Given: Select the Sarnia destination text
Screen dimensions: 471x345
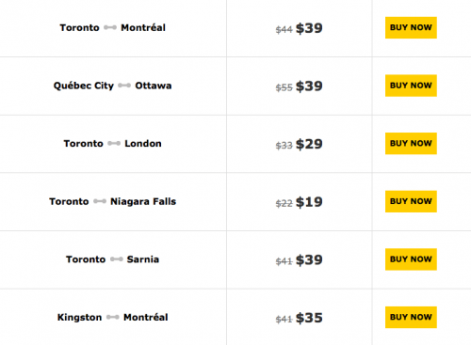Looking at the screenshot, I should click(x=143, y=259).
